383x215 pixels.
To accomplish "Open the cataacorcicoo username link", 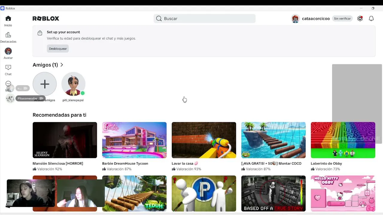I will click(316, 19).
